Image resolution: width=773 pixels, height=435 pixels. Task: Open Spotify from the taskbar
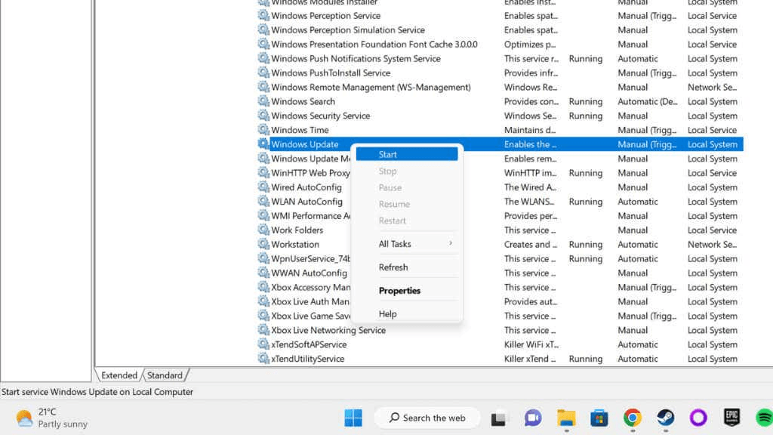[x=764, y=418]
